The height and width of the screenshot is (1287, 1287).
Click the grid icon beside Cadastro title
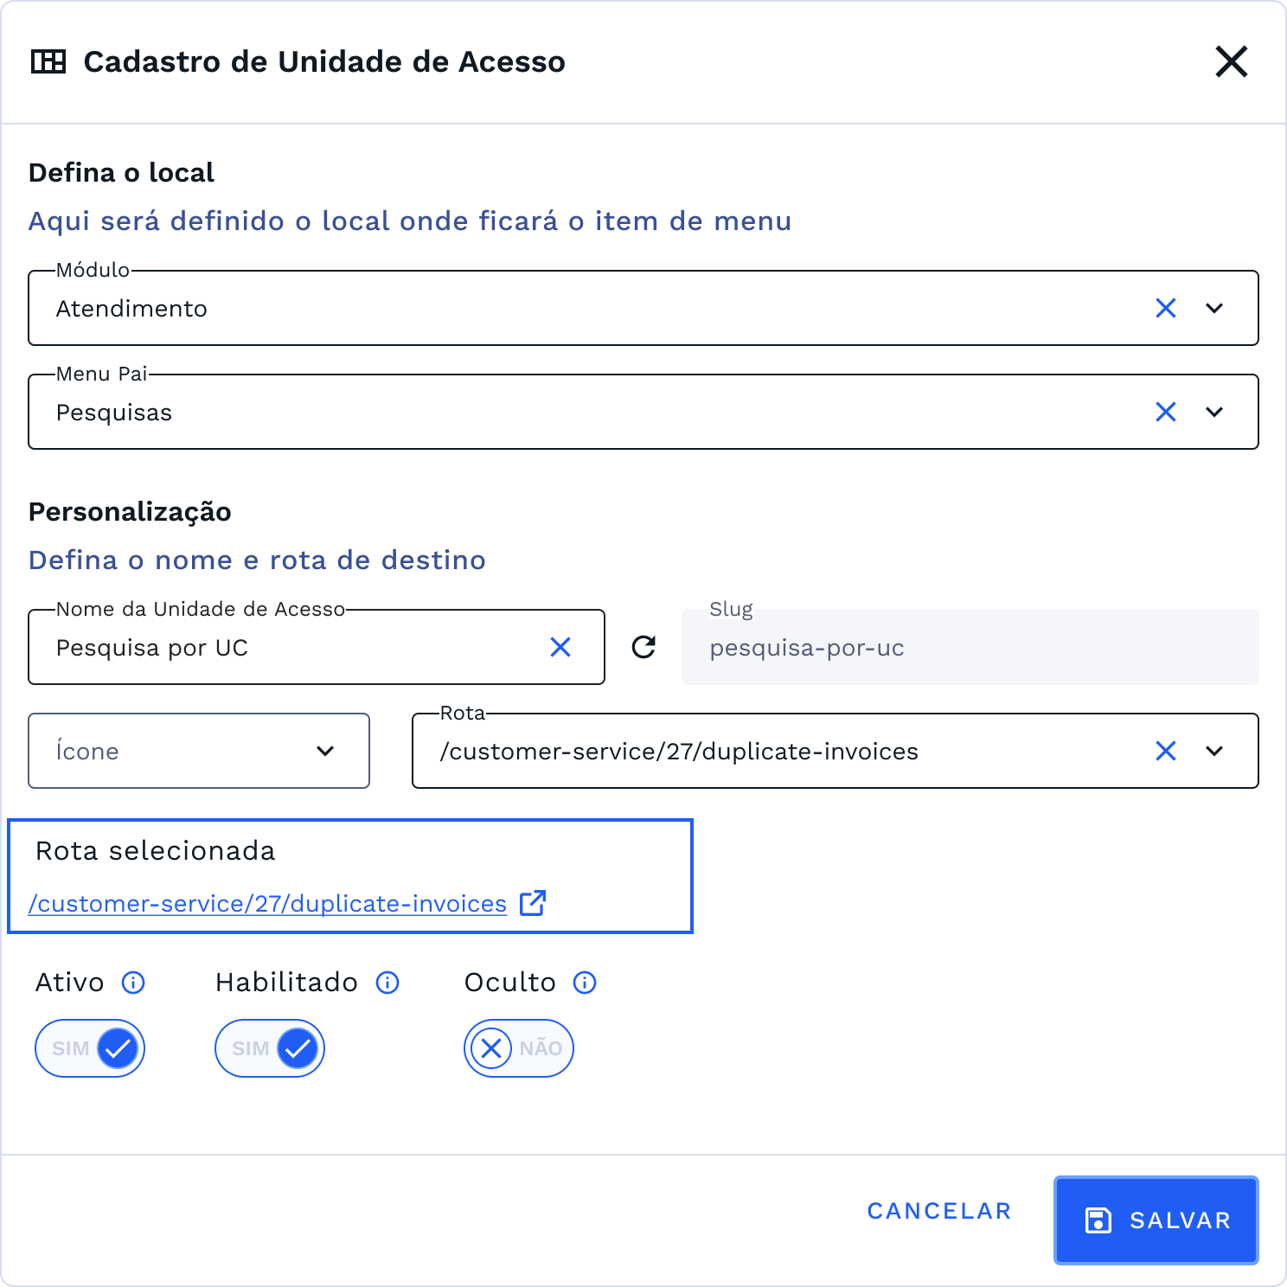click(49, 61)
